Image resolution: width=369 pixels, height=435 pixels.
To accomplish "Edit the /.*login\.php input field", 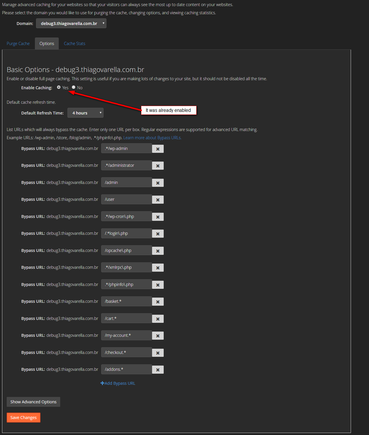I will (x=126, y=233).
